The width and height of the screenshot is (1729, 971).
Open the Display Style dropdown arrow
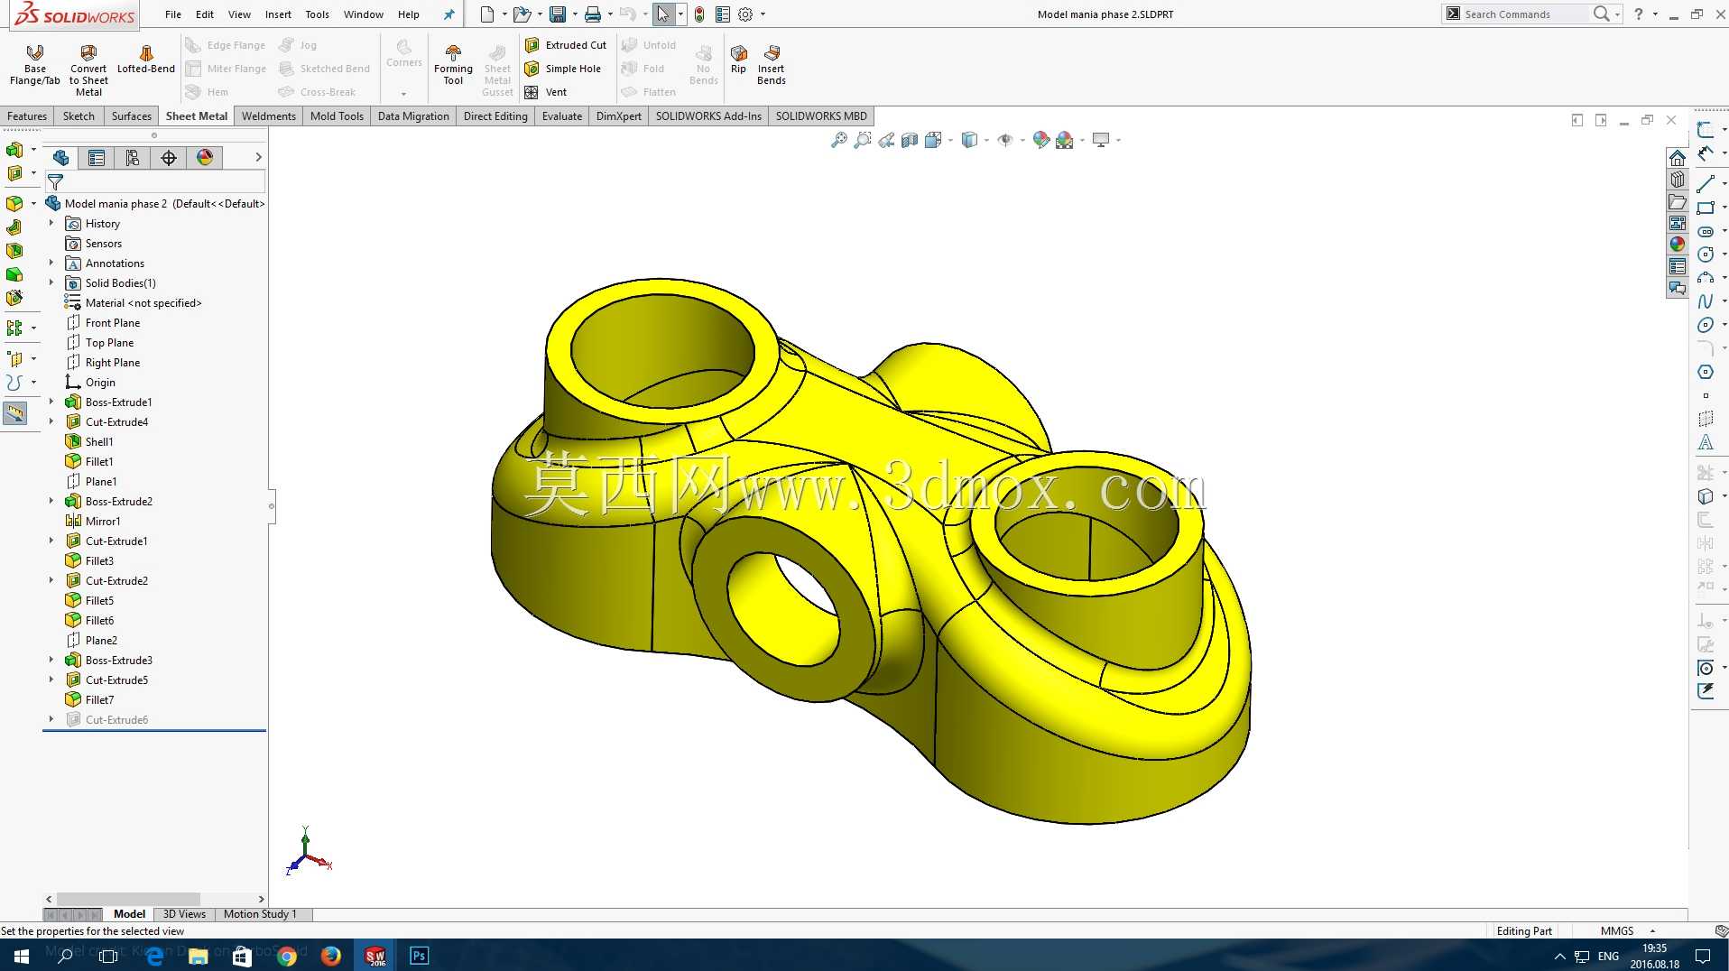(x=986, y=141)
